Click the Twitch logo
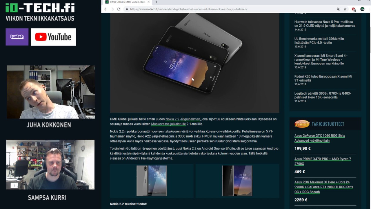This screenshot has width=371, height=209. (17, 37)
